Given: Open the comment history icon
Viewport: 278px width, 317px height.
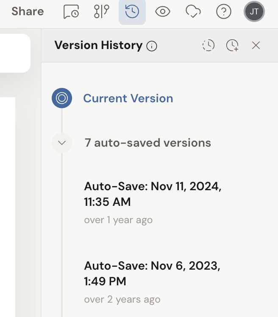Looking at the screenshot, I should (71, 11).
